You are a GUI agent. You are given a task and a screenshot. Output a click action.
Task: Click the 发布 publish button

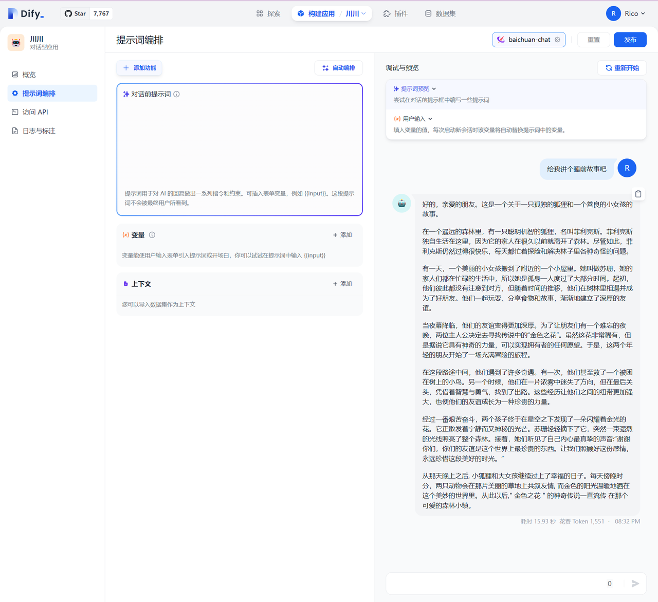coord(630,40)
